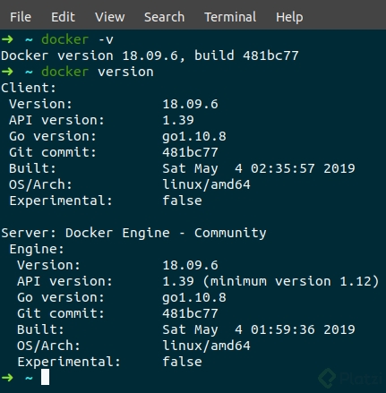Click the Server Built date 01:59:36
This screenshot has width=386, height=393.
282,329
